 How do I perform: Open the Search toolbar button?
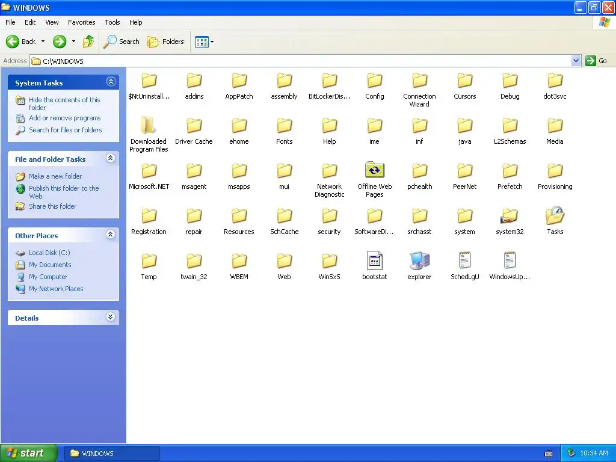pyautogui.click(x=122, y=42)
